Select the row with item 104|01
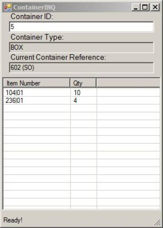The height and width of the screenshot is (228, 163). coord(81,93)
